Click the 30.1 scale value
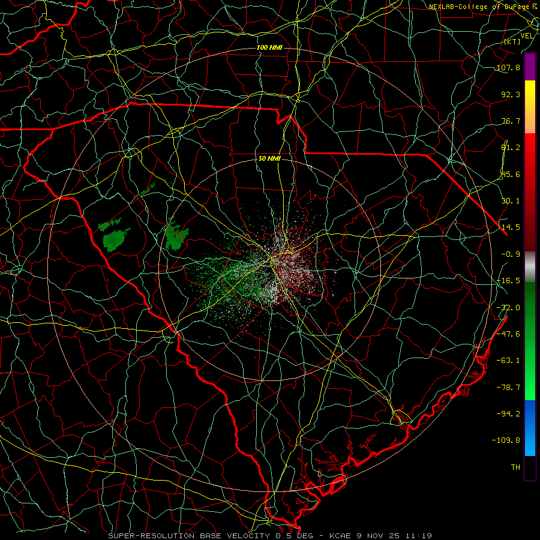 click(511, 201)
